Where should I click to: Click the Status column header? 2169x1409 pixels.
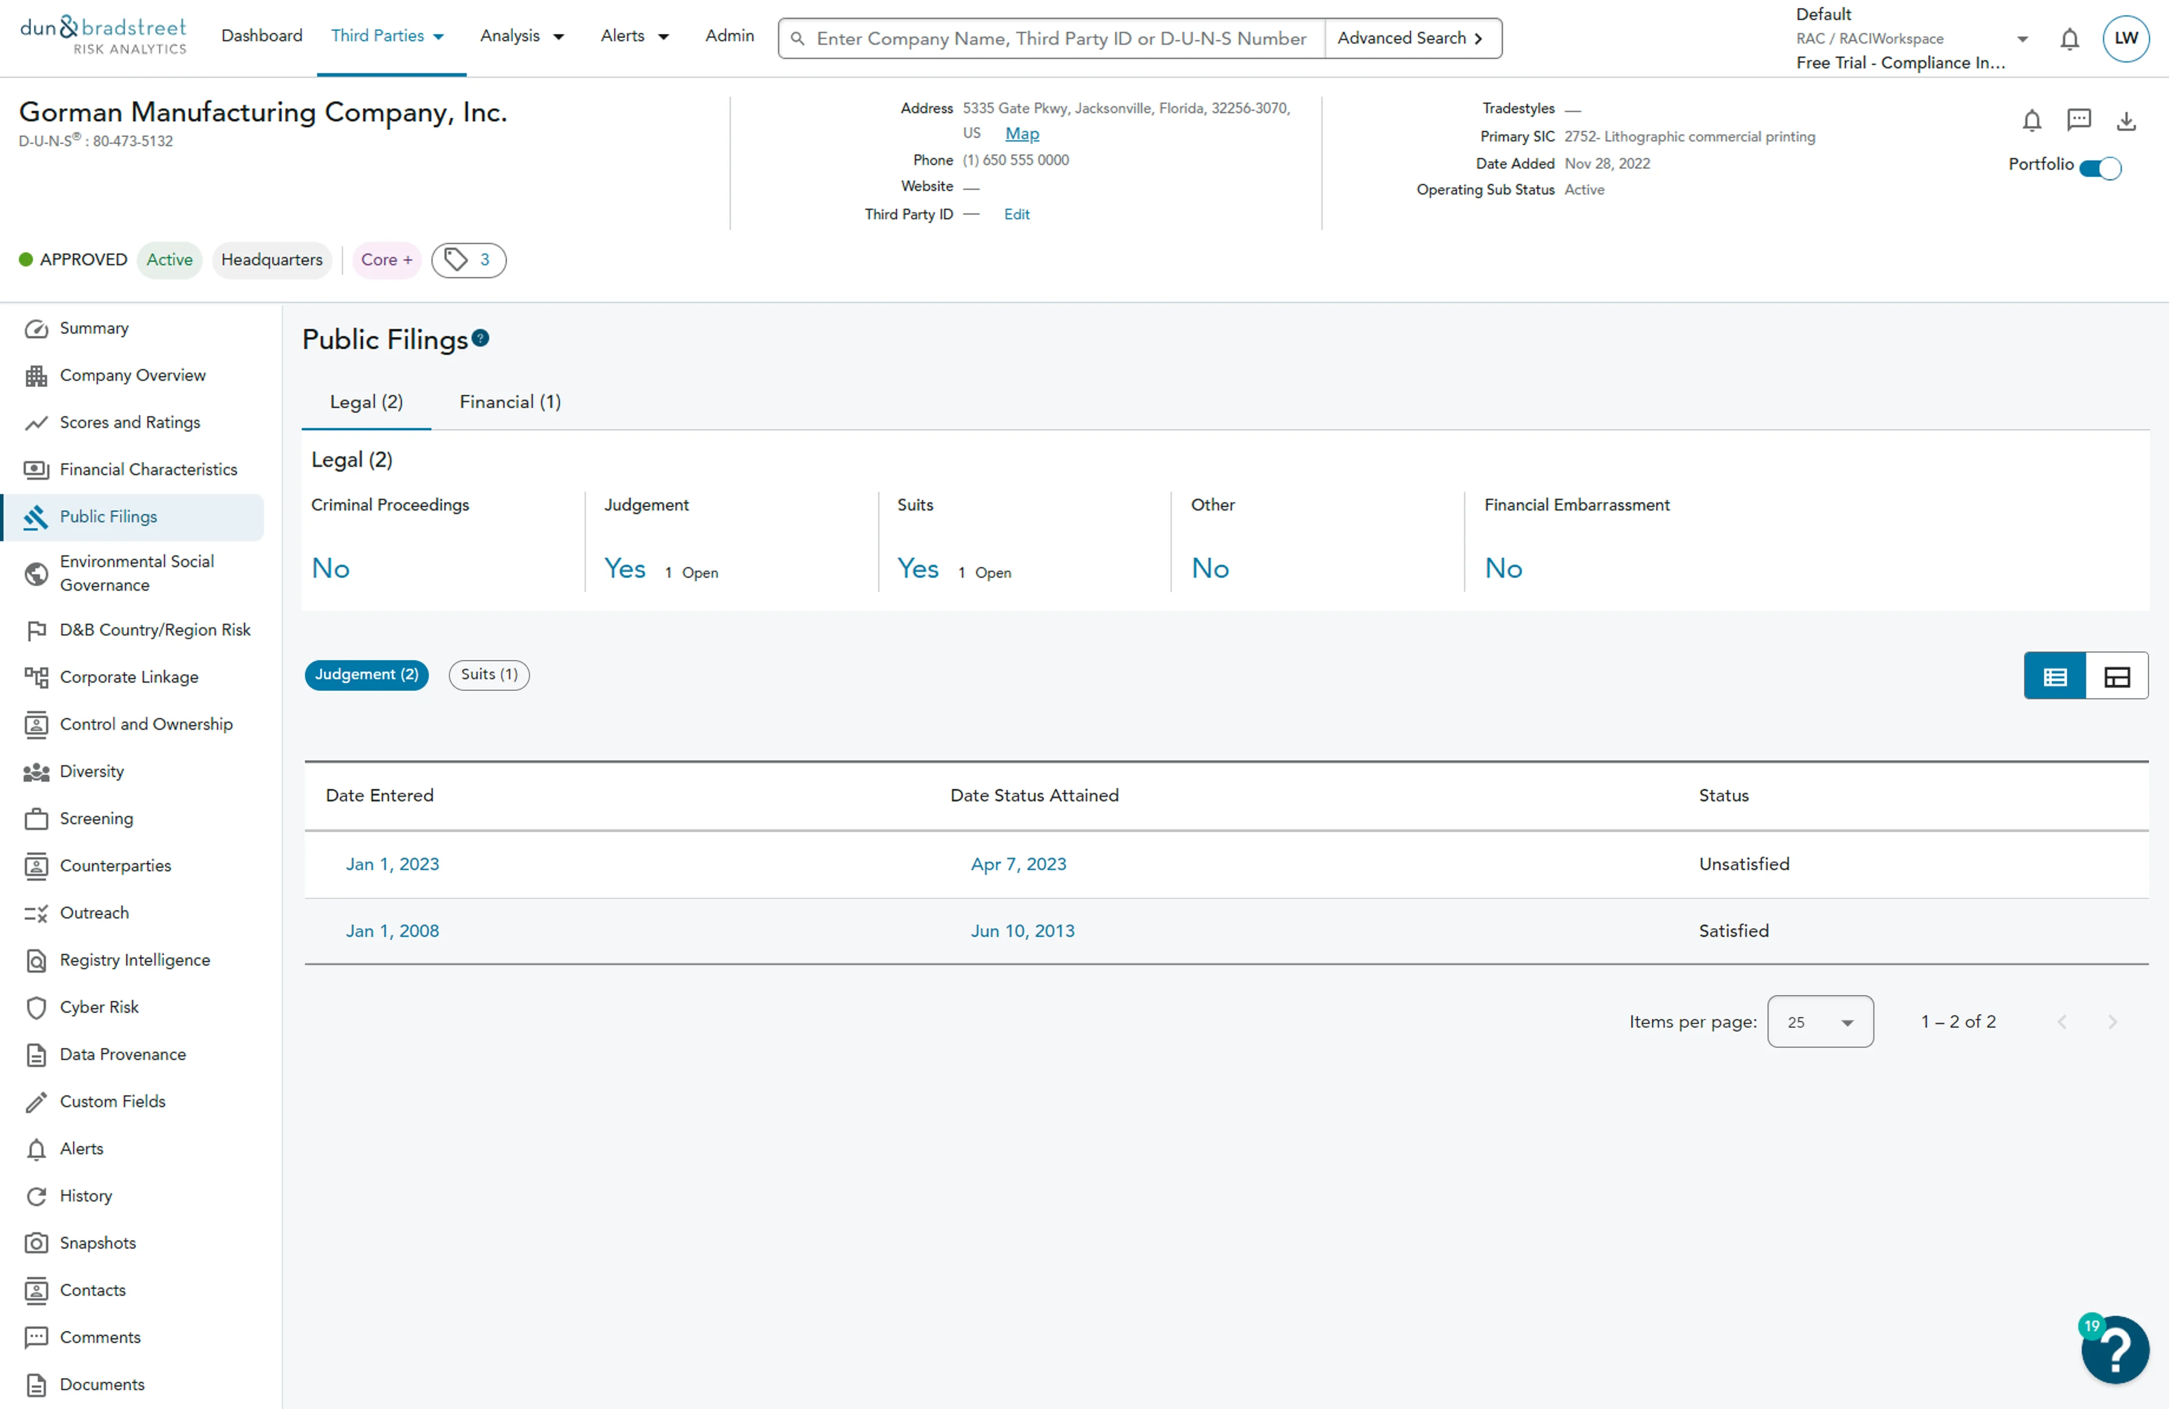tap(1723, 796)
